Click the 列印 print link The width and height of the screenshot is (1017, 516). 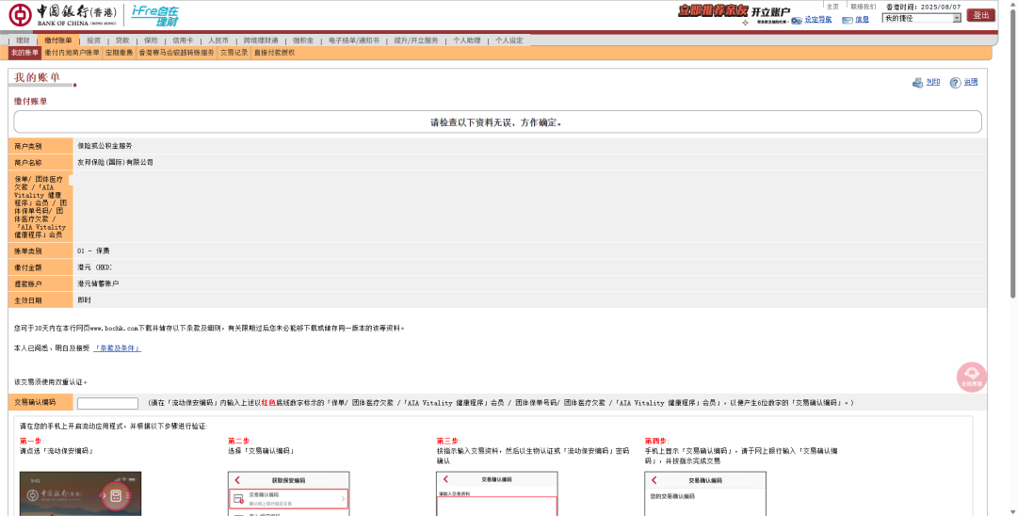(x=932, y=82)
